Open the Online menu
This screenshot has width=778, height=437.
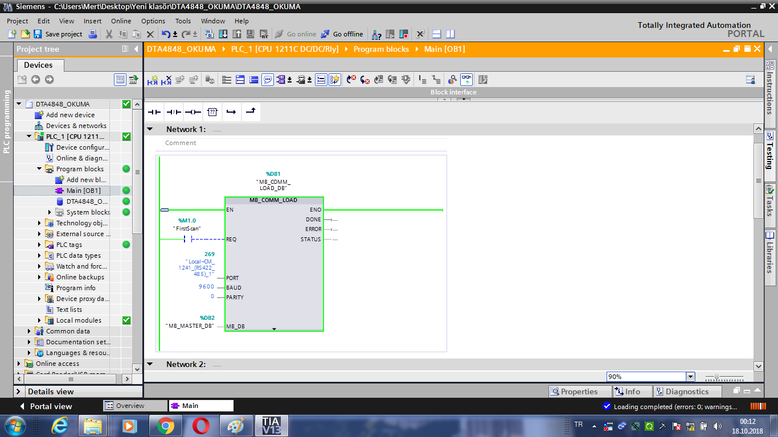pyautogui.click(x=121, y=21)
